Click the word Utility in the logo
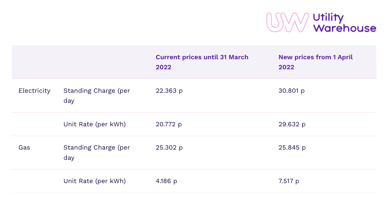Screen dimensions: 391x205 (328, 18)
